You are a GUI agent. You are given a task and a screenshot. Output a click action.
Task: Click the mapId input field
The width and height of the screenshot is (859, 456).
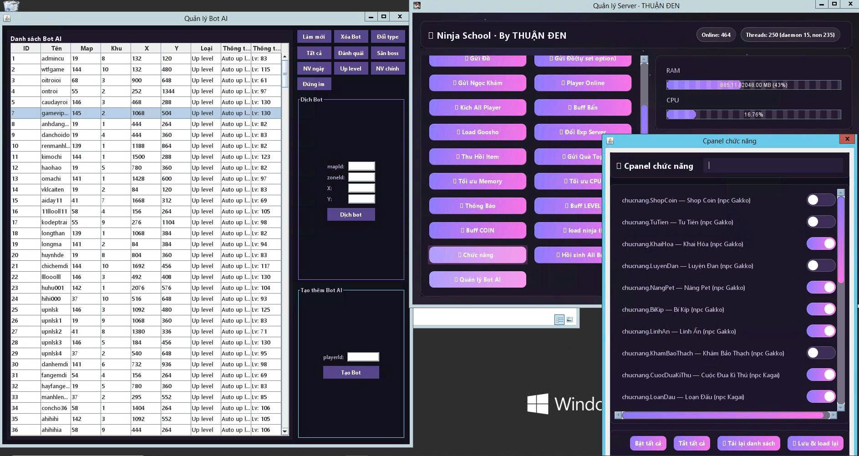tap(361, 167)
